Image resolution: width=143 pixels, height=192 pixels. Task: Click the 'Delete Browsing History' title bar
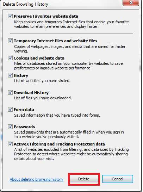click(61, 4)
